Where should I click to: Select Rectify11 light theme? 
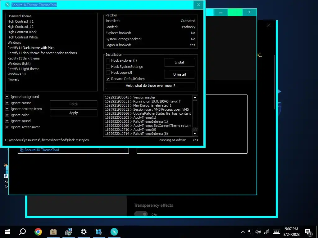[x=23, y=69]
